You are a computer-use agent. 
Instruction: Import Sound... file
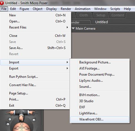pyautogui.click(x=100, y=87)
